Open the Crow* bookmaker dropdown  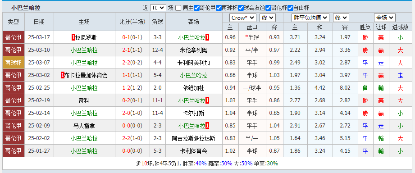243,18
